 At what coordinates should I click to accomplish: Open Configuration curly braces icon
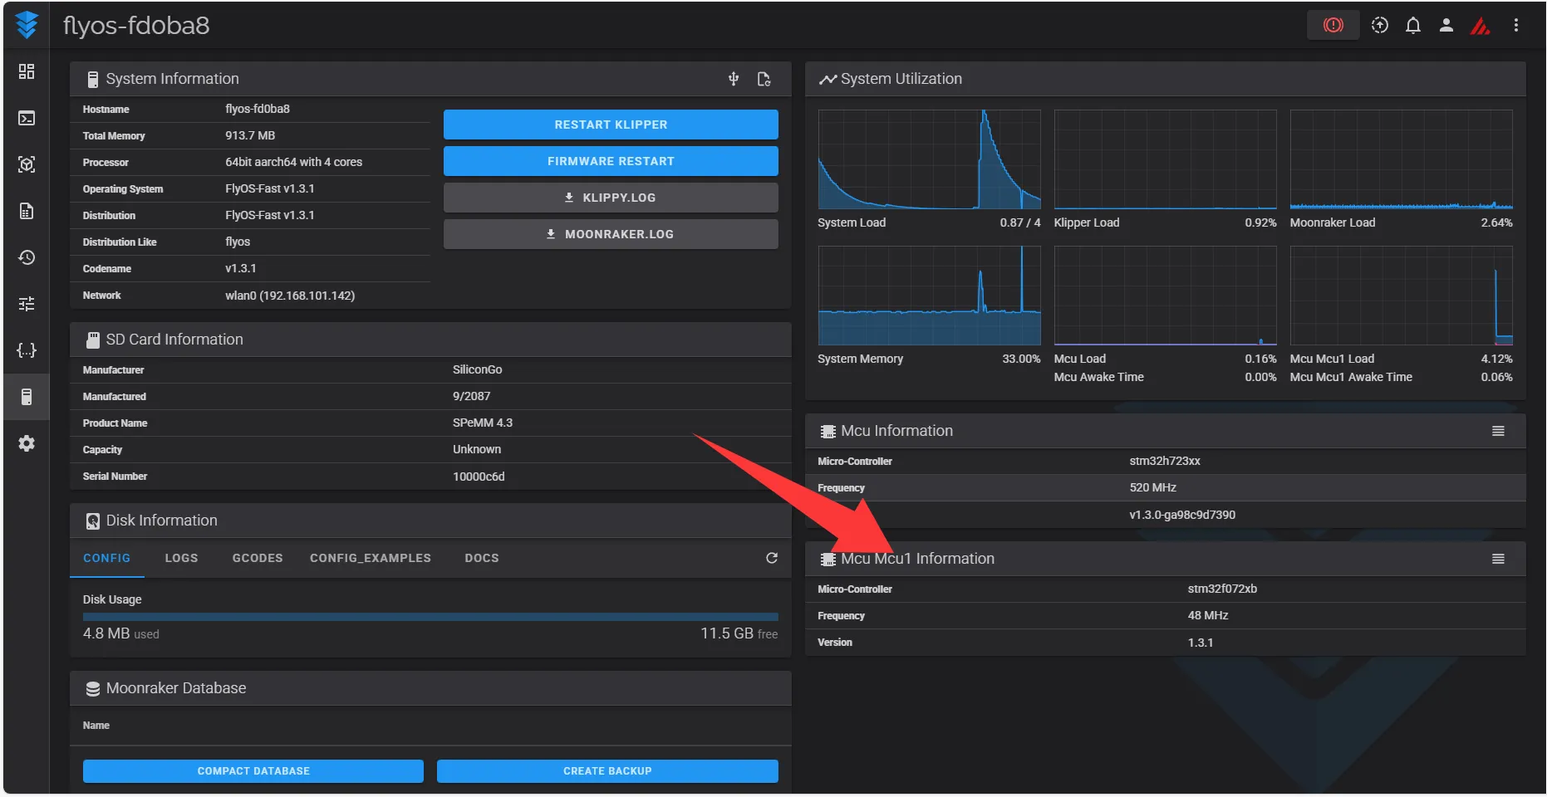coord(27,350)
